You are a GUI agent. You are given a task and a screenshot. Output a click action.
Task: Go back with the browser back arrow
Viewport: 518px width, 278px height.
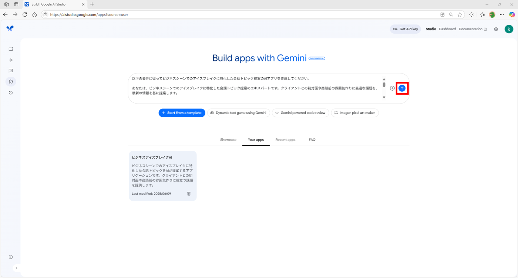tap(5, 14)
